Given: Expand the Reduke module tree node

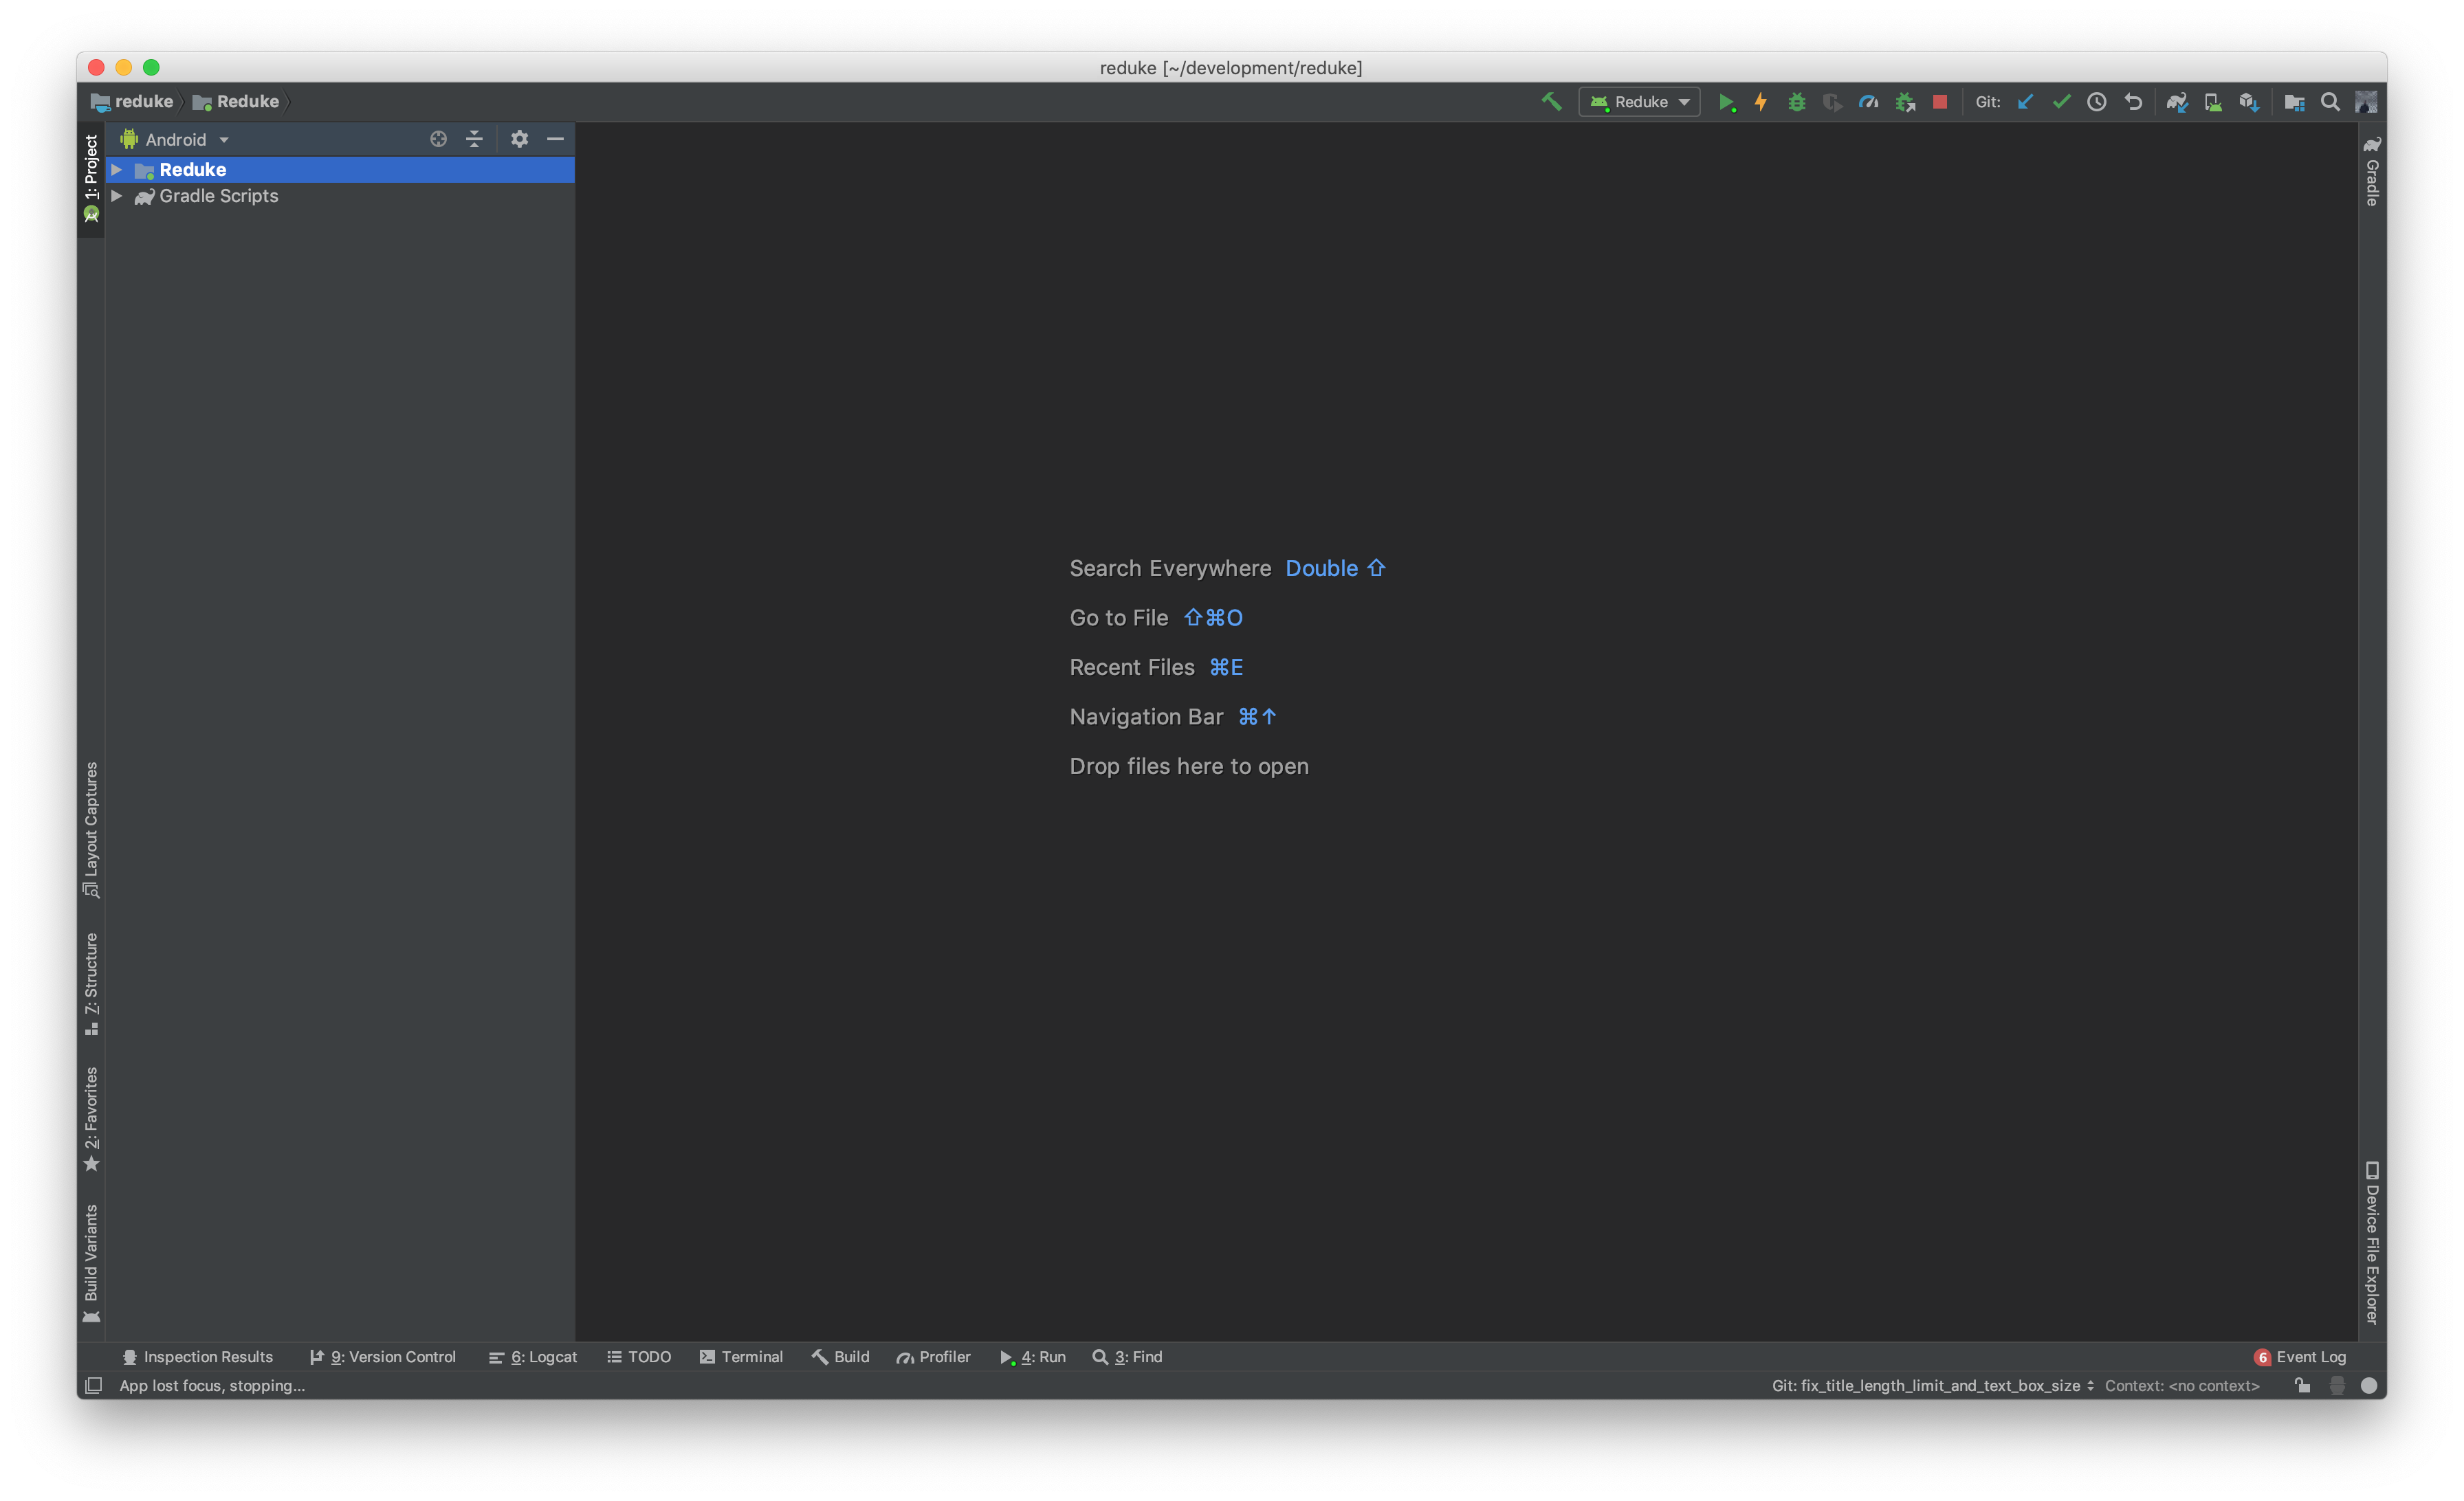Looking at the screenshot, I should point(117,170).
